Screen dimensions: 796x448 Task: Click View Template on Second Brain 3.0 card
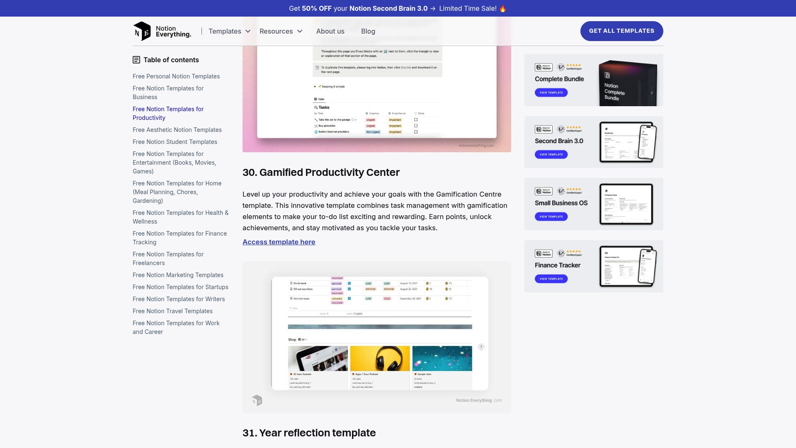[x=551, y=154]
